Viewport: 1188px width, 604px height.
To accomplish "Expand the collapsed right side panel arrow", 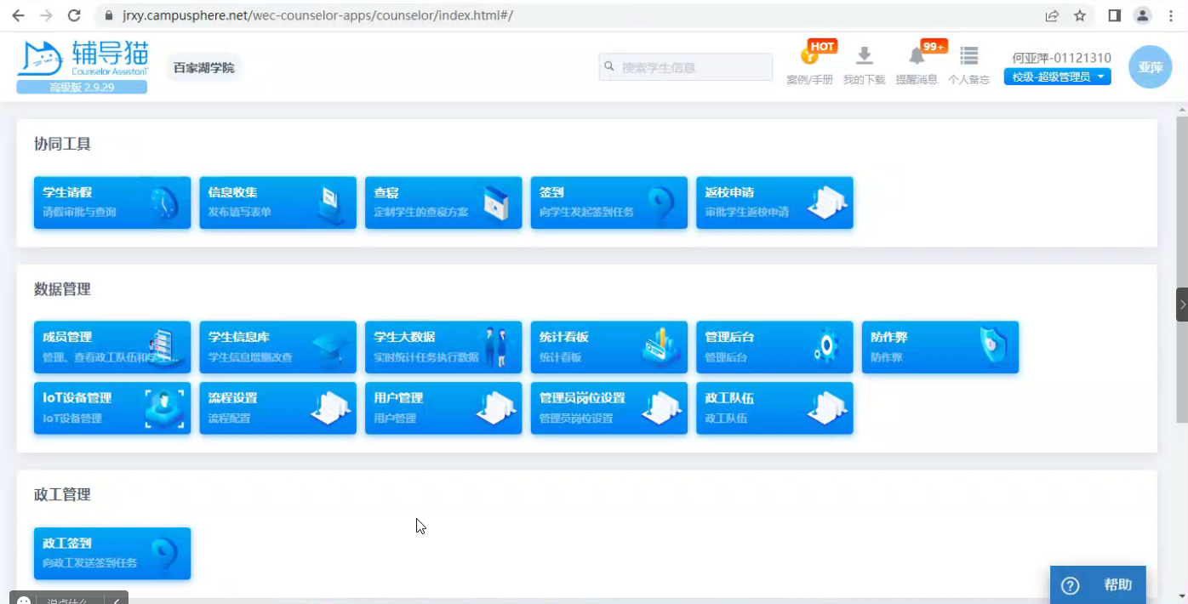I will tap(1181, 305).
